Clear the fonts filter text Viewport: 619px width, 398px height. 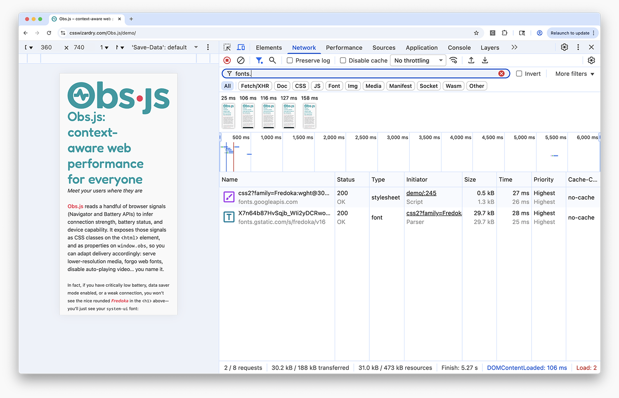pyautogui.click(x=501, y=73)
